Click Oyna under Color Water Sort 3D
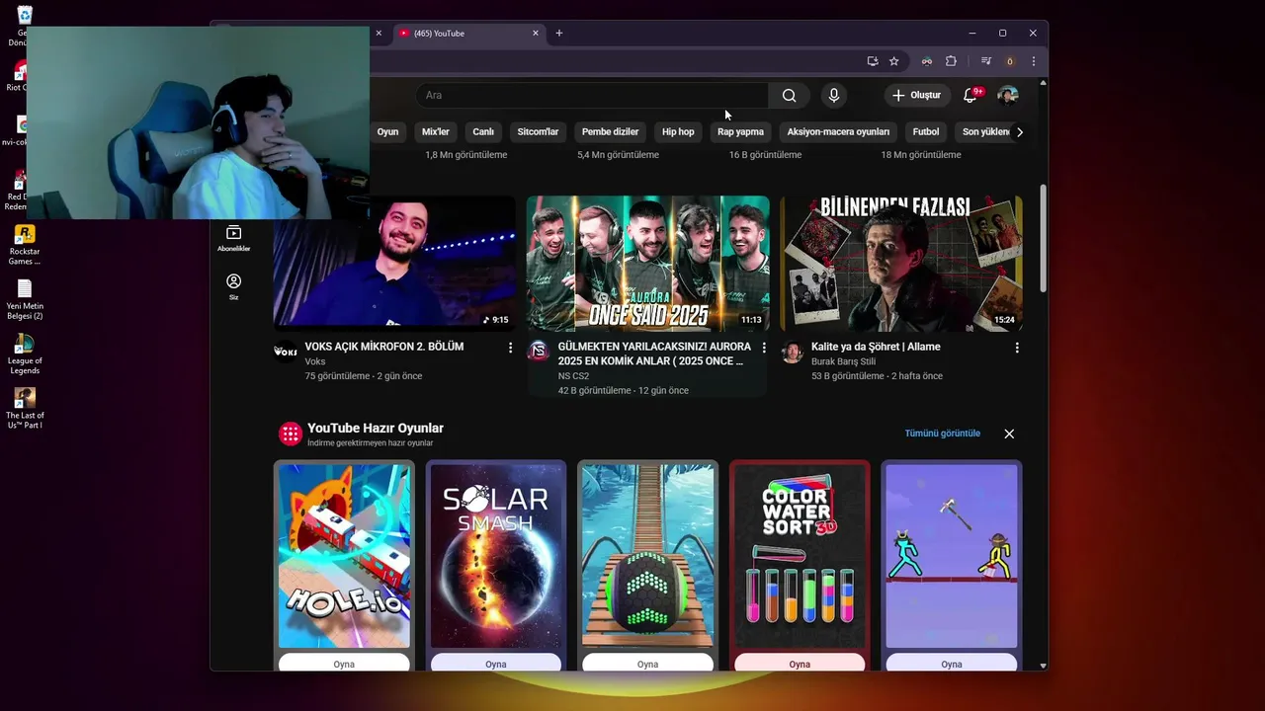The height and width of the screenshot is (711, 1265). pyautogui.click(x=800, y=663)
